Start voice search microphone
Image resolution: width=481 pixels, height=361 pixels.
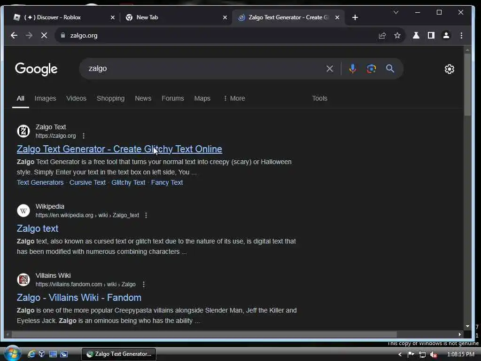coord(352,69)
